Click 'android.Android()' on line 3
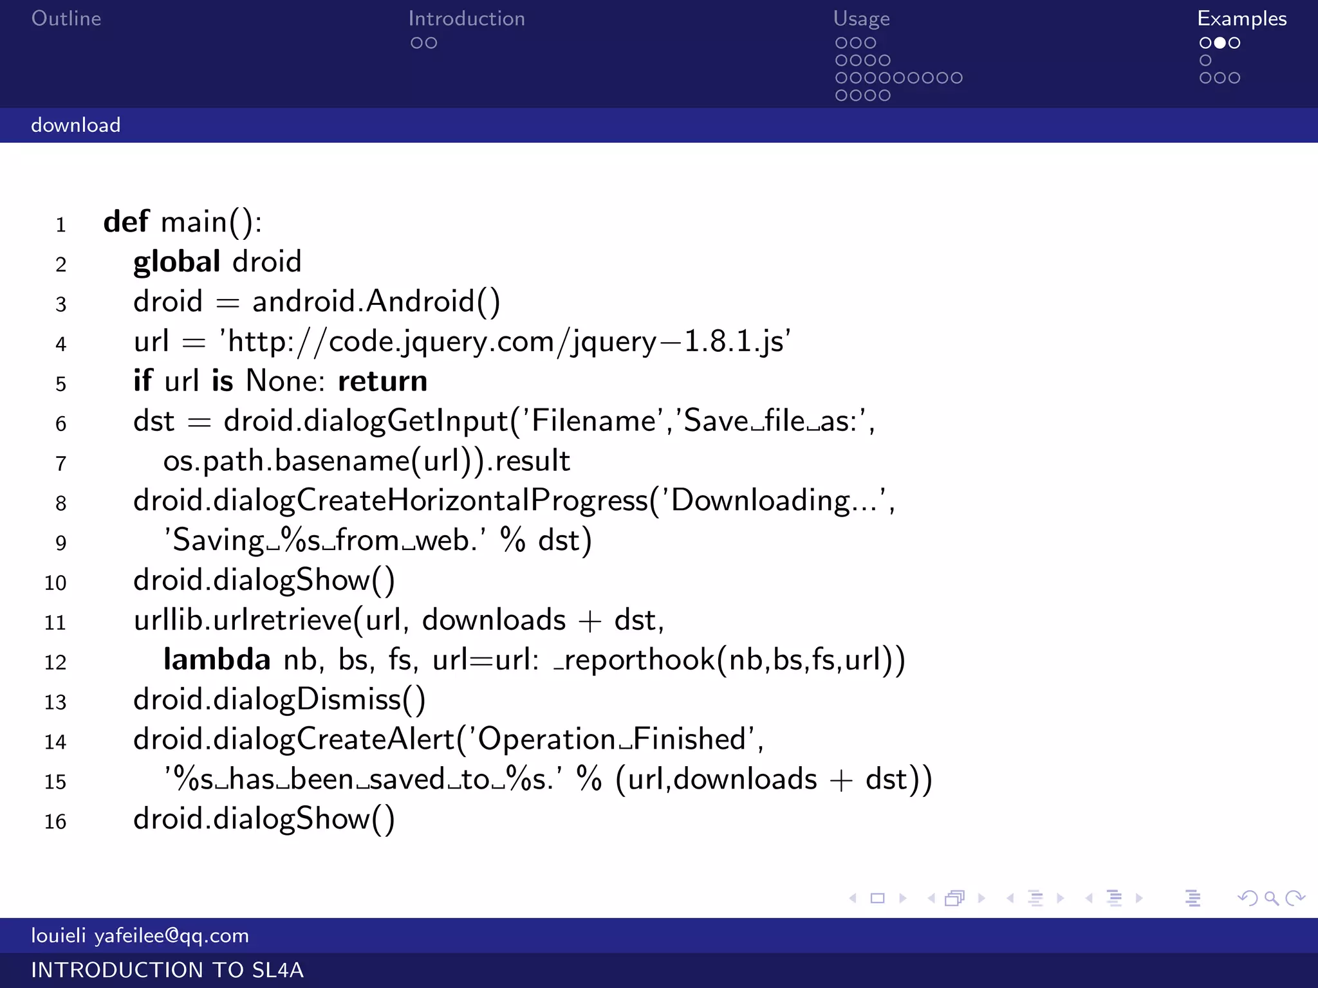Image resolution: width=1318 pixels, height=988 pixels. (x=376, y=302)
